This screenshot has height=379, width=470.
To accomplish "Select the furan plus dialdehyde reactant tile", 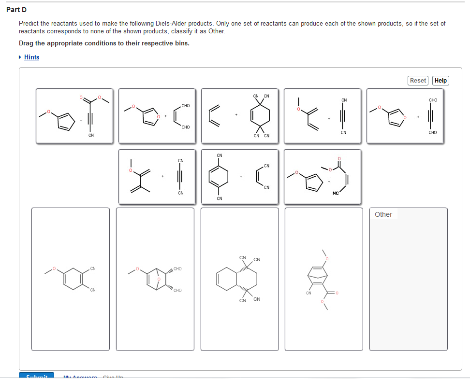I will pos(157,116).
